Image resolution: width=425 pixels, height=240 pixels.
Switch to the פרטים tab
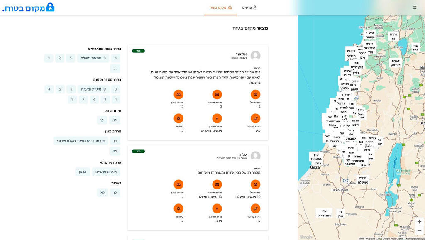pyautogui.click(x=249, y=7)
